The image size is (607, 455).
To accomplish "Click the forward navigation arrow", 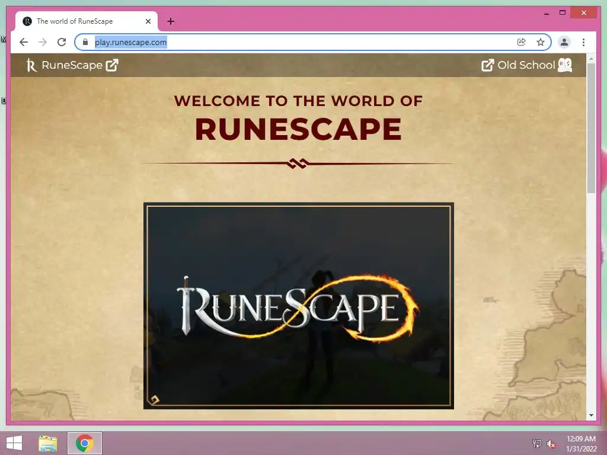I will 43,42.
